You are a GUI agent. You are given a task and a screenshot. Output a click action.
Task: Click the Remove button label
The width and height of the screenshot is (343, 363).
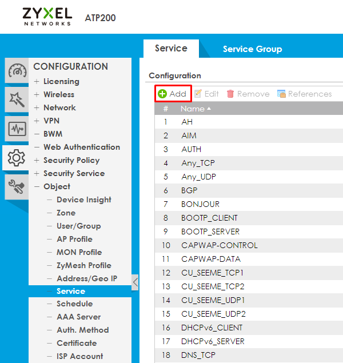pyautogui.click(x=253, y=94)
